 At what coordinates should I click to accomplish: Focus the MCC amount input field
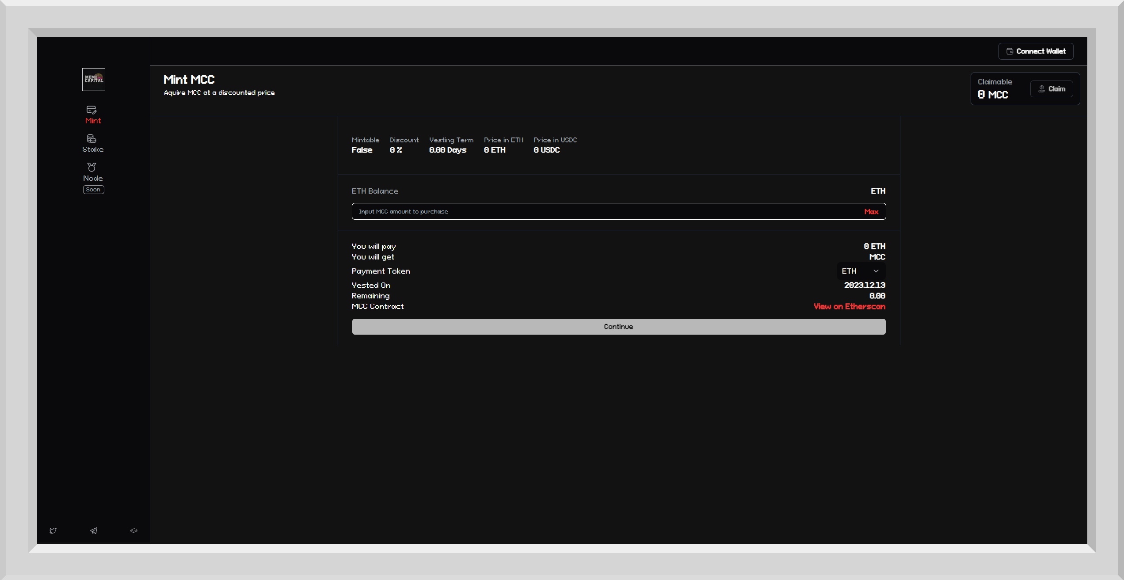point(606,212)
